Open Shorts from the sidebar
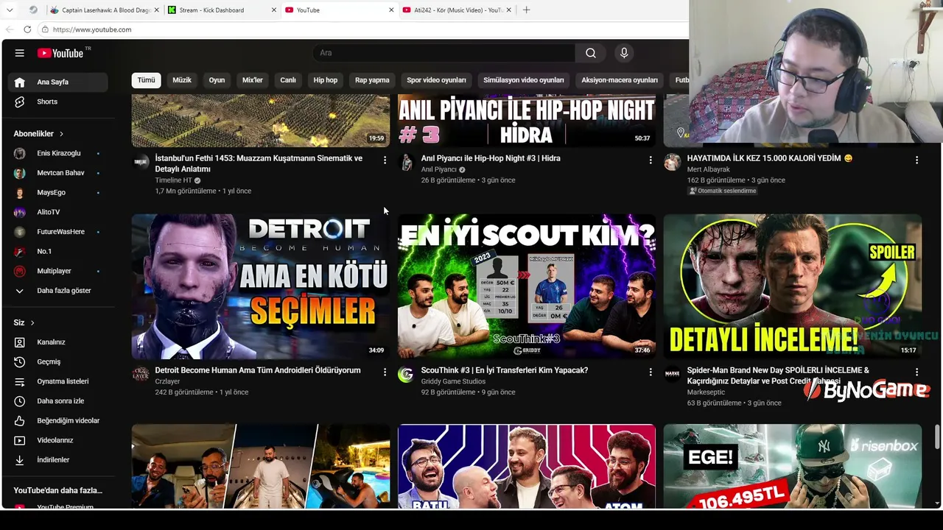943x530 pixels. click(x=58, y=102)
